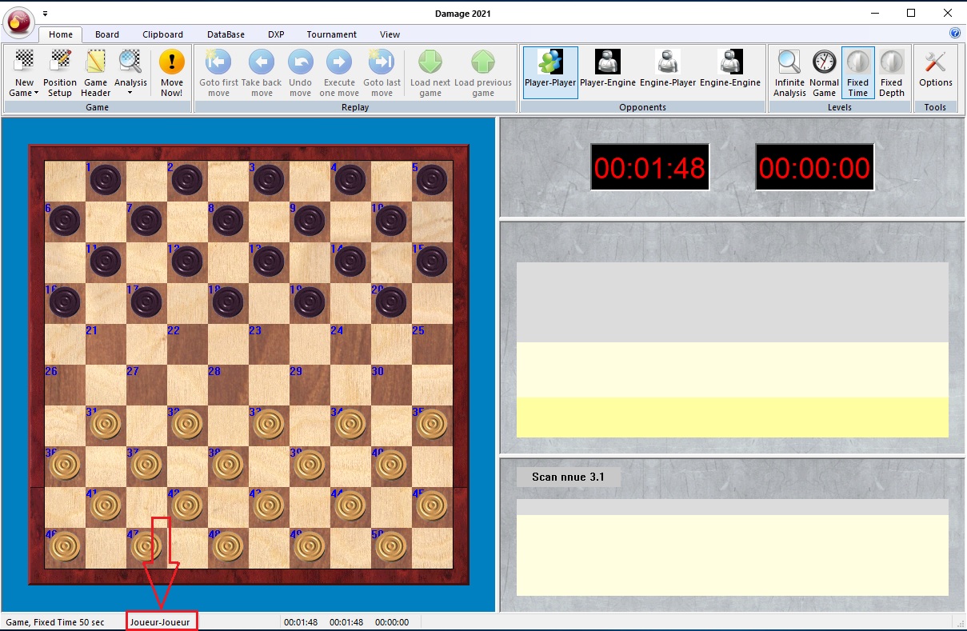Click the Help question mark button

pyautogui.click(x=954, y=34)
